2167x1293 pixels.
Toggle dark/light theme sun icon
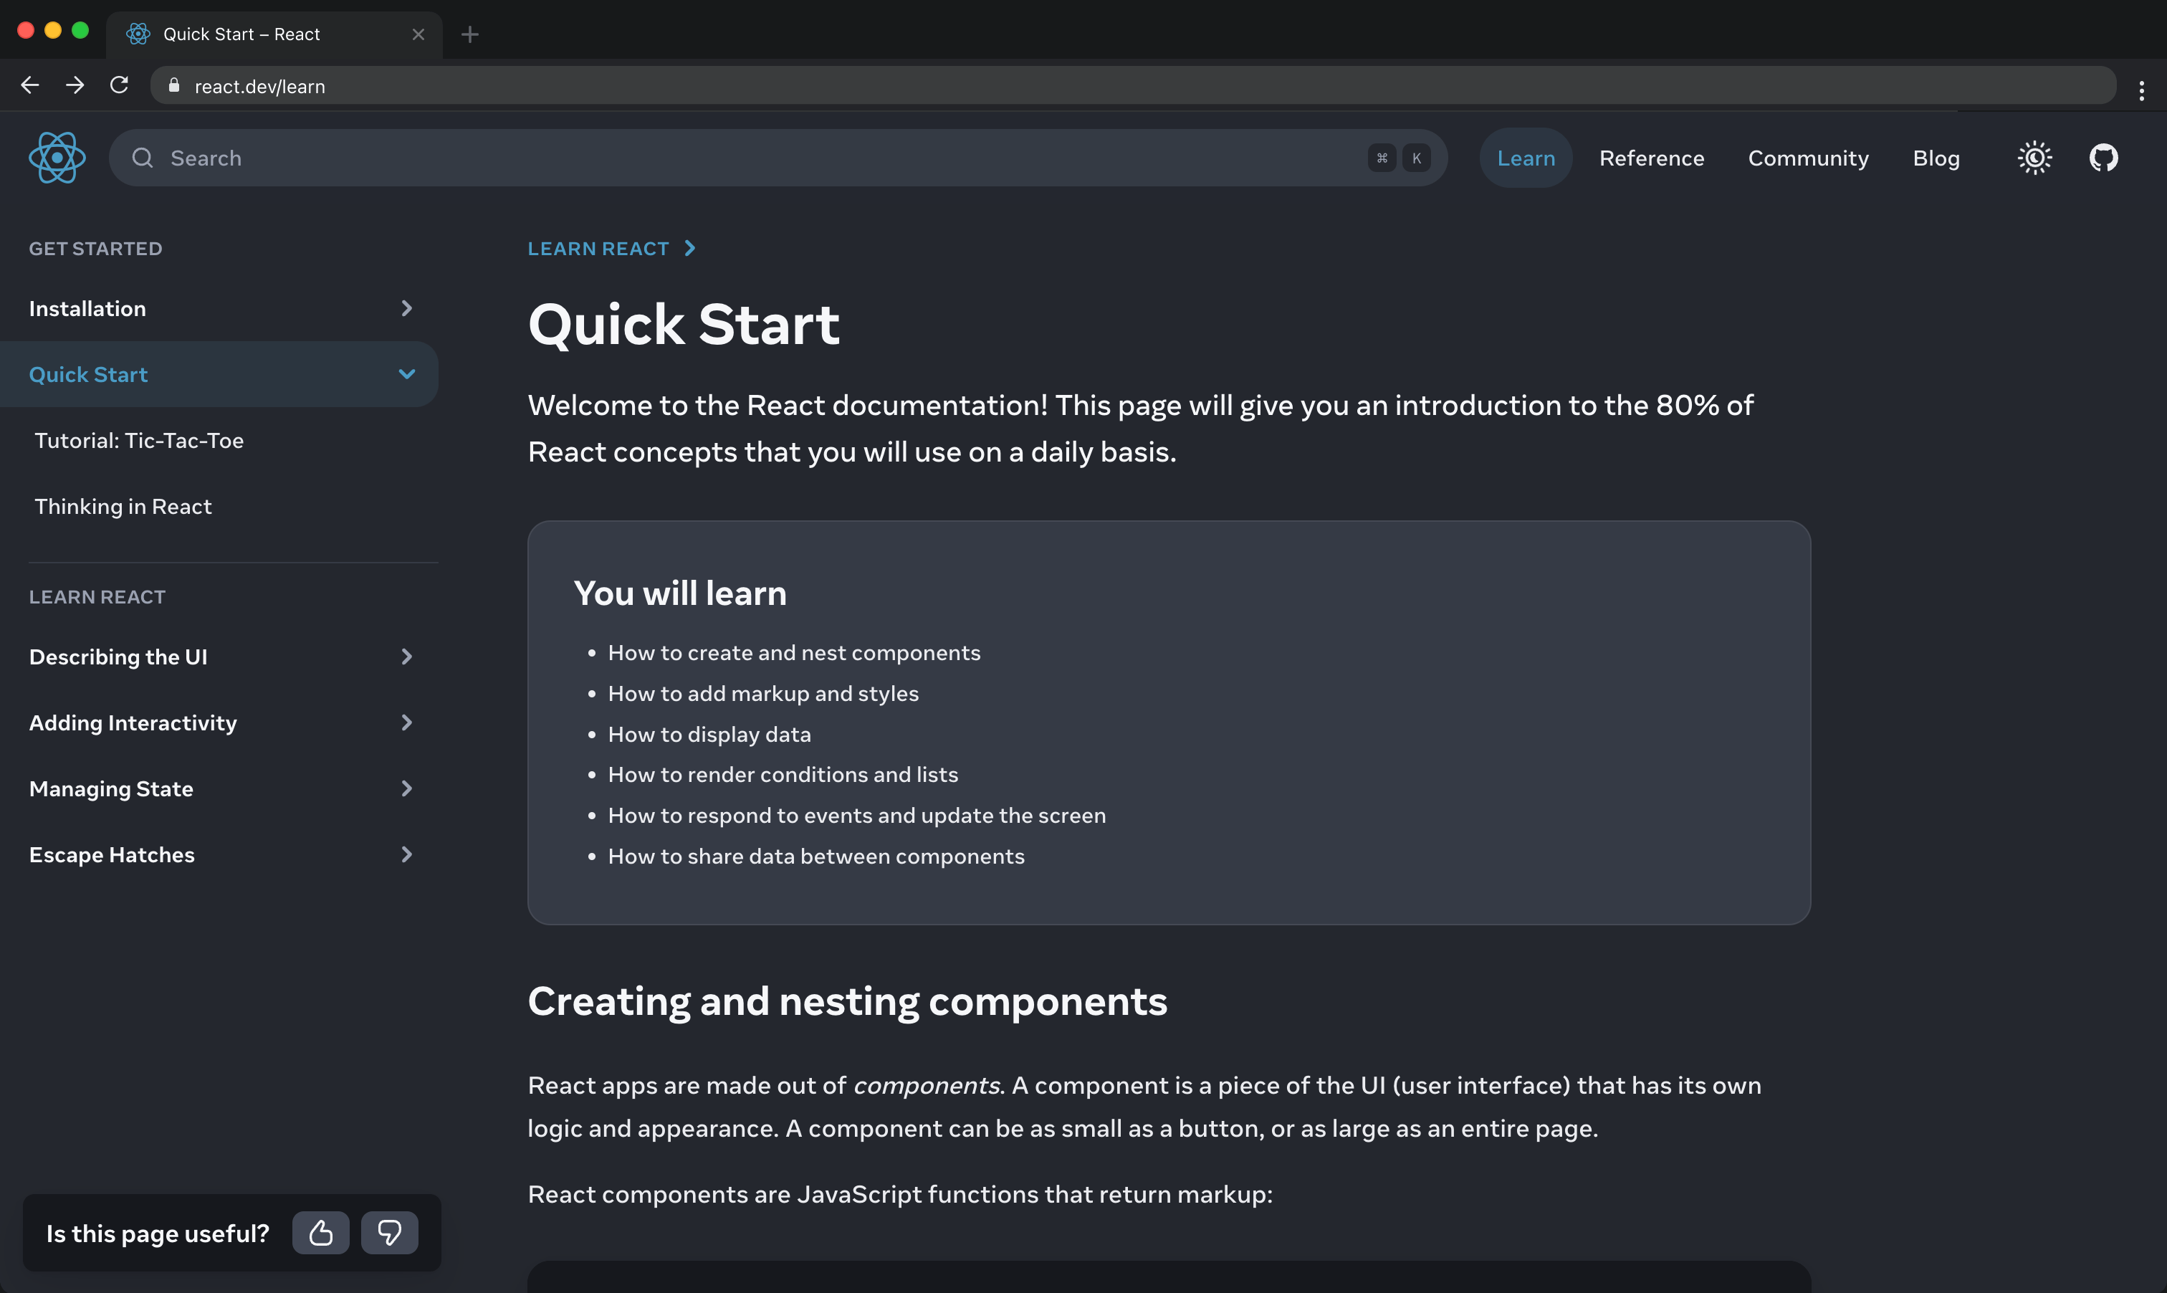click(x=2034, y=158)
